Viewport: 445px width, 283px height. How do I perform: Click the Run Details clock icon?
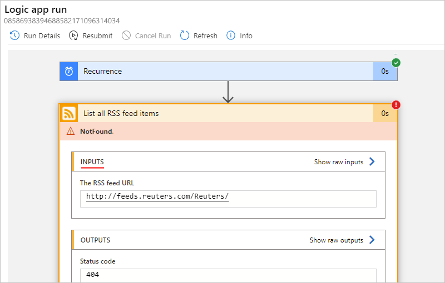14,36
